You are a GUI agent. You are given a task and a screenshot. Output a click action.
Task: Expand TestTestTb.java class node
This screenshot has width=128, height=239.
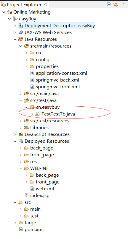click(x=32, y=114)
